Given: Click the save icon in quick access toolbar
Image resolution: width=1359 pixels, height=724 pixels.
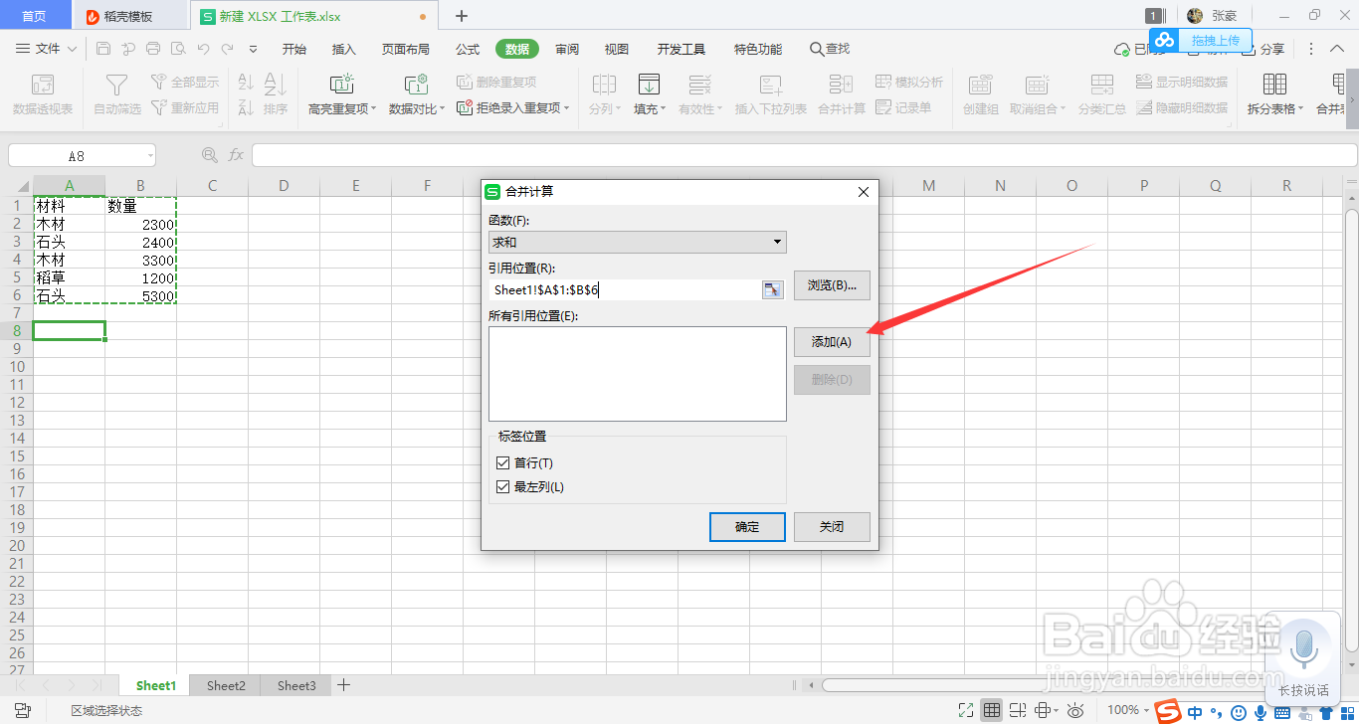Looking at the screenshot, I should point(103,49).
